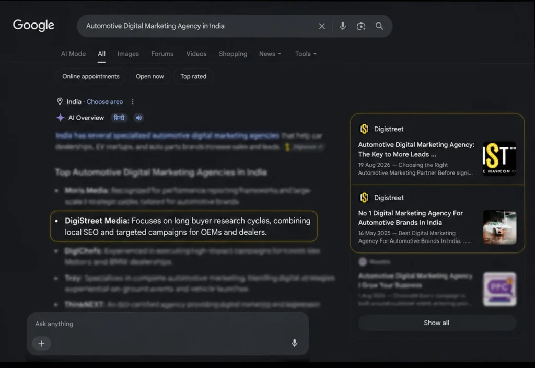Click the Show all button
This screenshot has width=535, height=368.
pos(437,323)
